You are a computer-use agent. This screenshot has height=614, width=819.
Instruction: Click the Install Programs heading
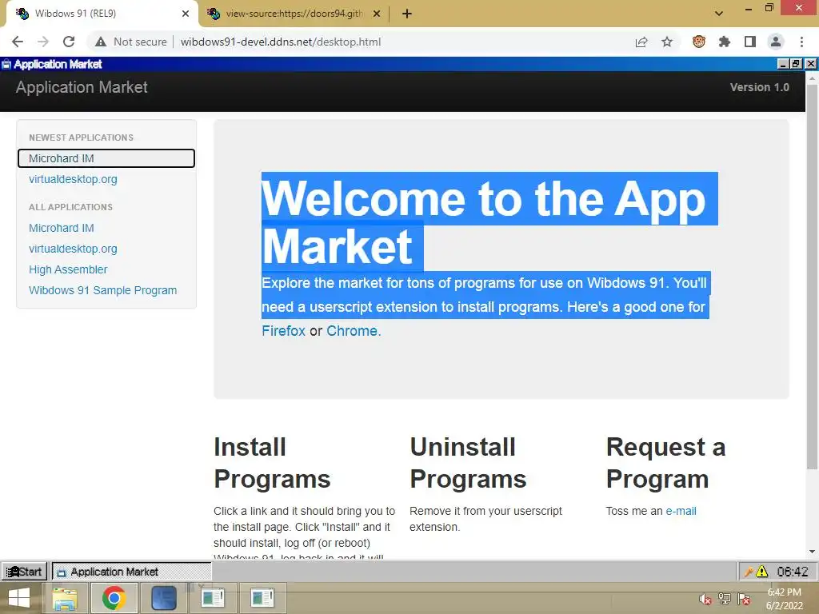click(x=272, y=463)
